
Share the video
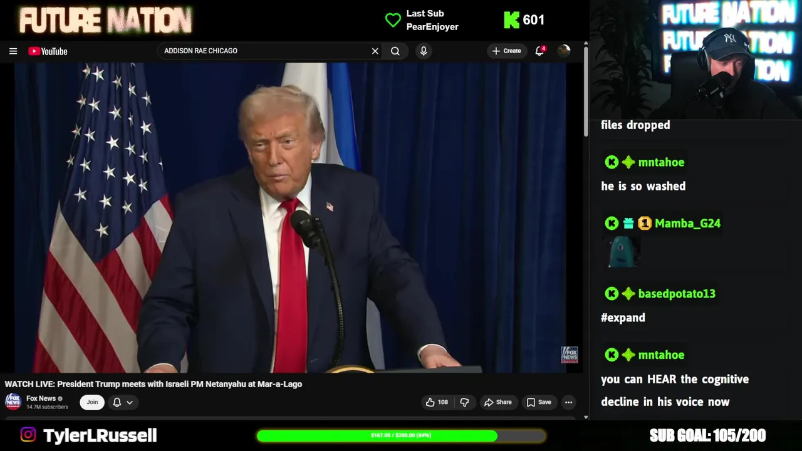point(498,402)
